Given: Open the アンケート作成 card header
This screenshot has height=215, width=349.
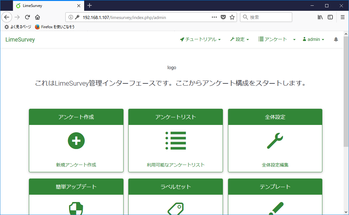Looking at the screenshot, I should (x=76, y=117).
